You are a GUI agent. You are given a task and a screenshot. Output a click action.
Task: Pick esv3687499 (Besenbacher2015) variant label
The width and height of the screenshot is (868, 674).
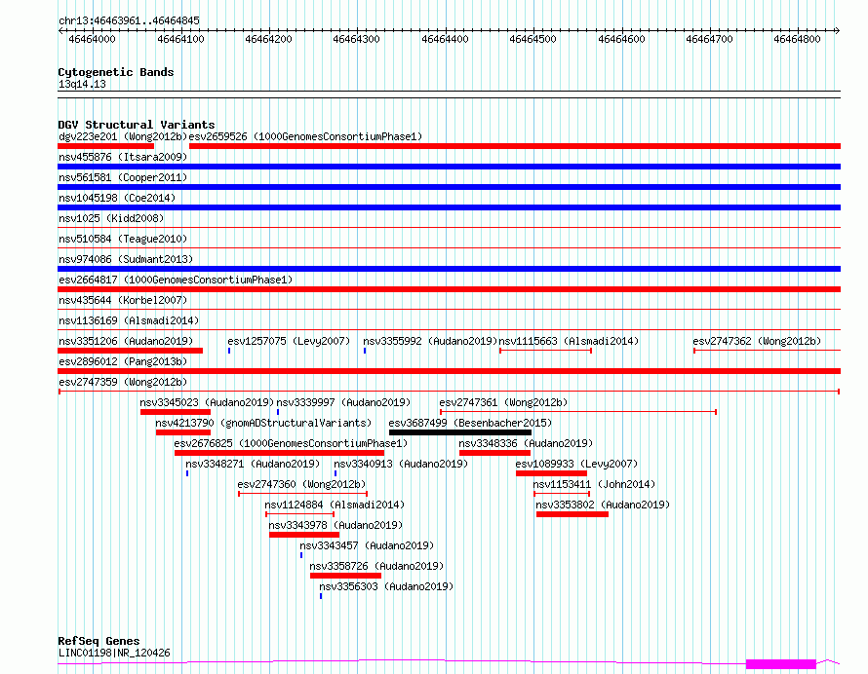click(470, 423)
